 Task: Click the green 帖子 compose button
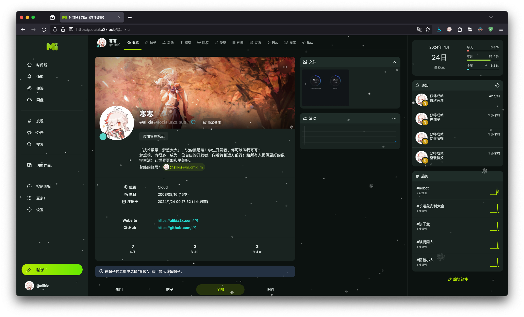52,269
